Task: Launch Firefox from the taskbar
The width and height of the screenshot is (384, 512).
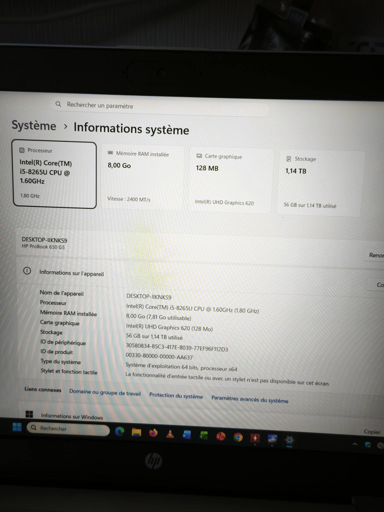Action: [153, 432]
